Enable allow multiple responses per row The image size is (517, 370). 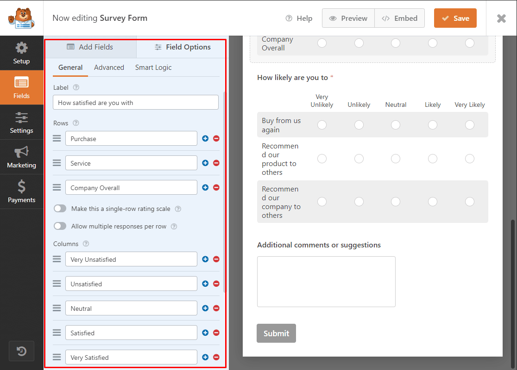[x=60, y=226]
